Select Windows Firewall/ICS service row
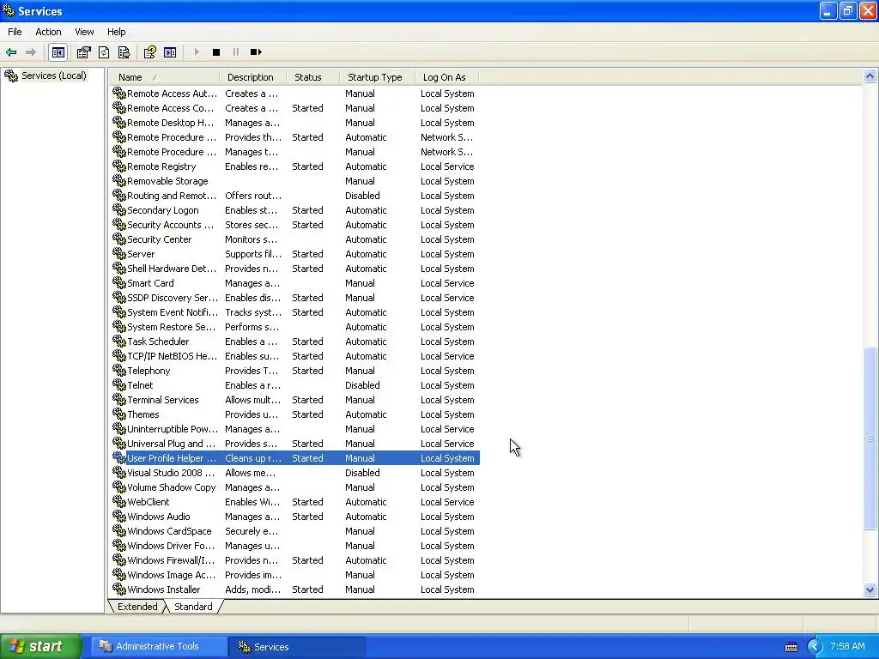The width and height of the screenshot is (879, 659). click(x=295, y=560)
